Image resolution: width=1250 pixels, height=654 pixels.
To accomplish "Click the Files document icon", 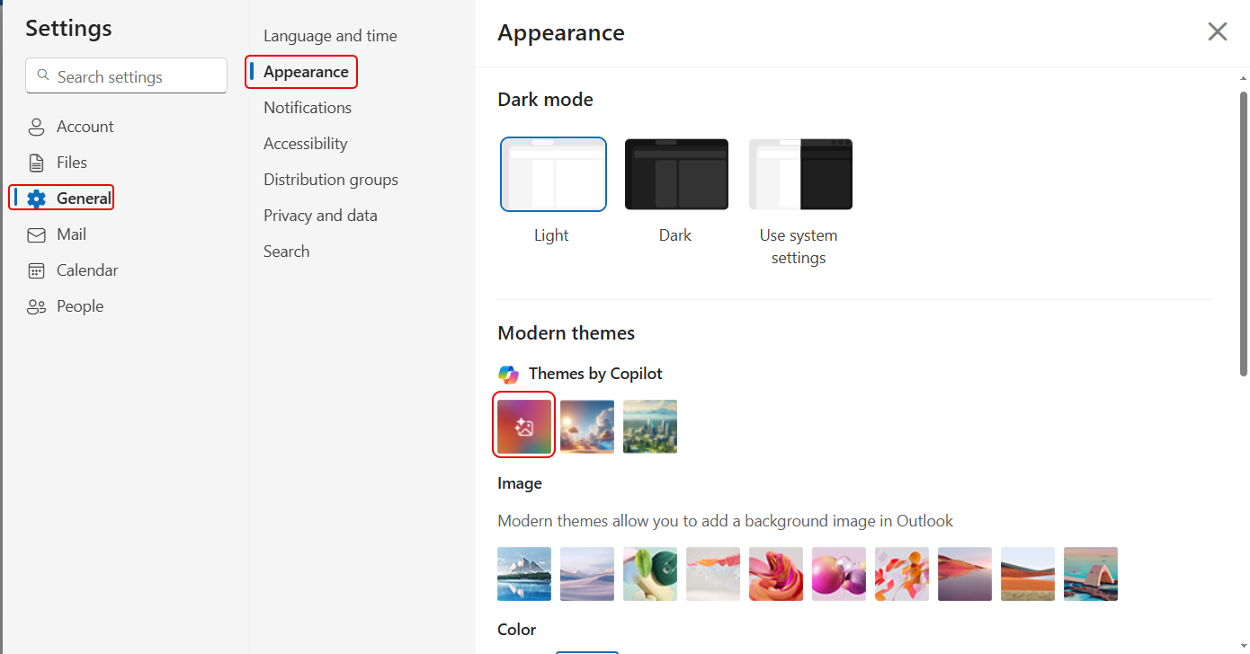I will click(x=36, y=163).
